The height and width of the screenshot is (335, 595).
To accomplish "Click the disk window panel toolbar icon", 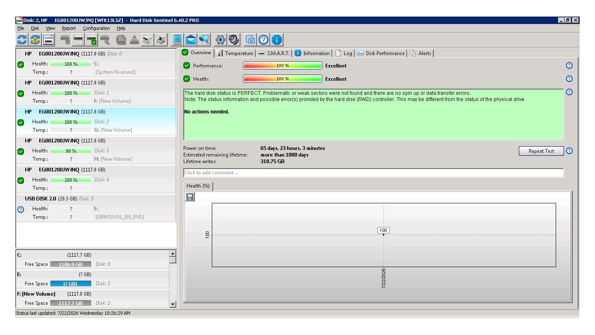I will pyautogui.click(x=48, y=40).
